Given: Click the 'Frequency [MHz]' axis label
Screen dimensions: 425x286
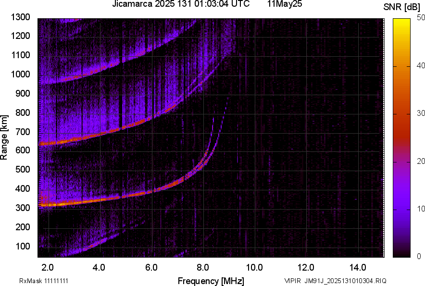Looking at the screenshot, I should tap(211, 281).
